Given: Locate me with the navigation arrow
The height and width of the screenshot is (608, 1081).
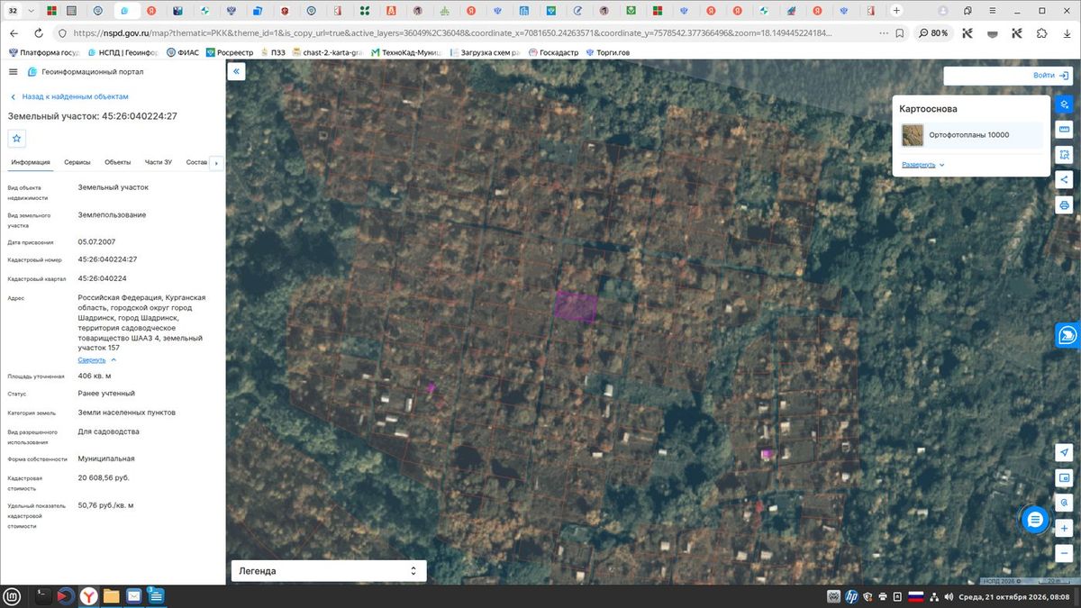Looking at the screenshot, I should [1064, 452].
